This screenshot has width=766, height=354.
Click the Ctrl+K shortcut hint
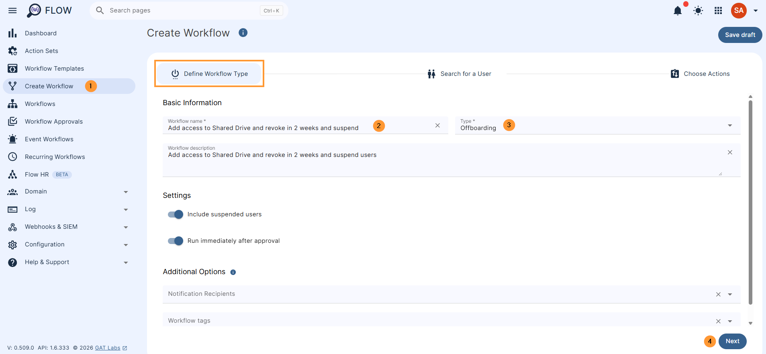pyautogui.click(x=272, y=11)
